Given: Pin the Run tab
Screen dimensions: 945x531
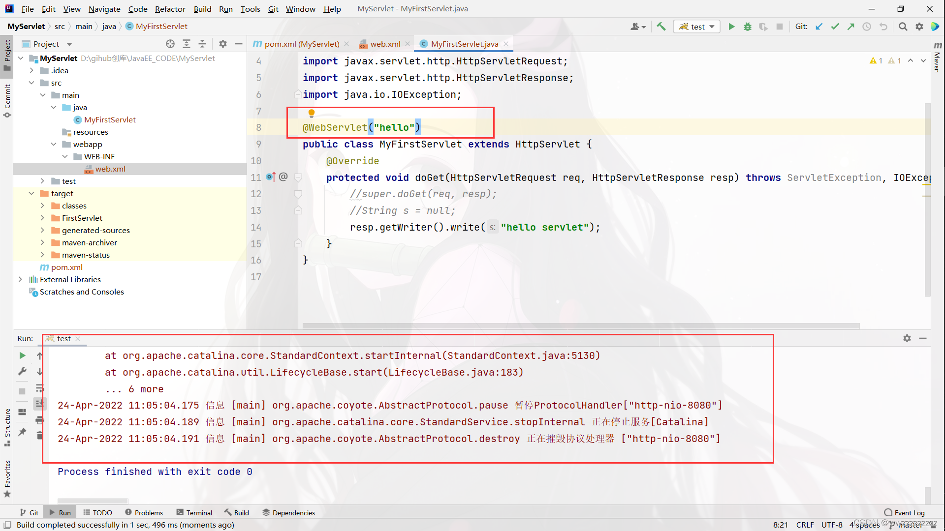Looking at the screenshot, I should [x=22, y=432].
